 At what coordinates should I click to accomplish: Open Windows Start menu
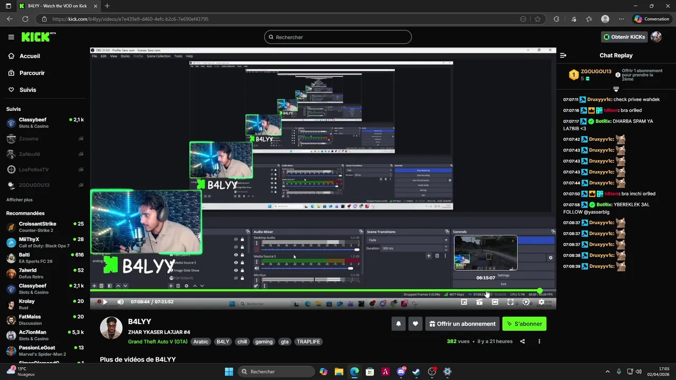point(229,372)
